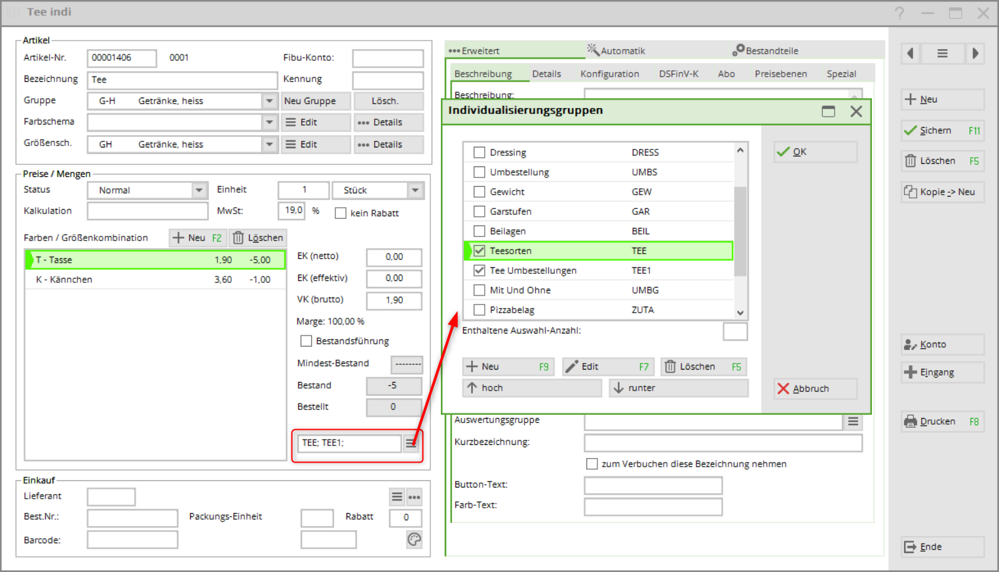Click the three-dots icon in Einkauf section
Screen dimensions: 999x572
click(414, 497)
